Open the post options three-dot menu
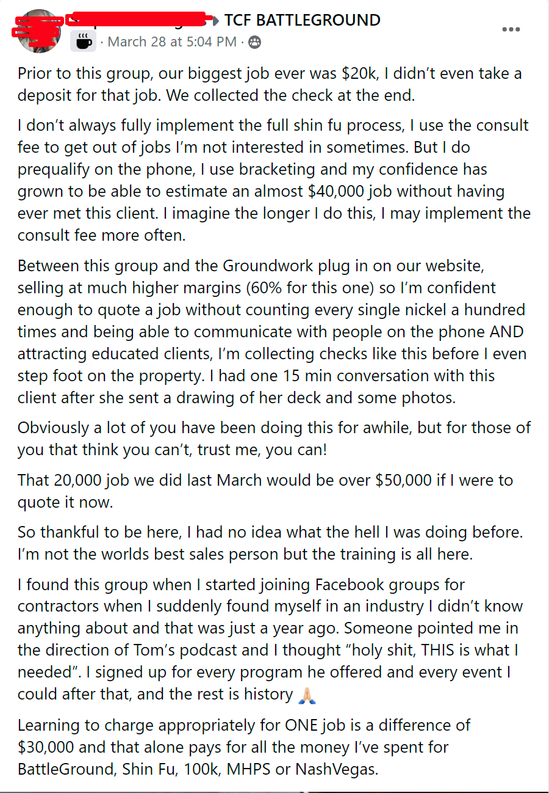The width and height of the screenshot is (549, 793). (511, 29)
